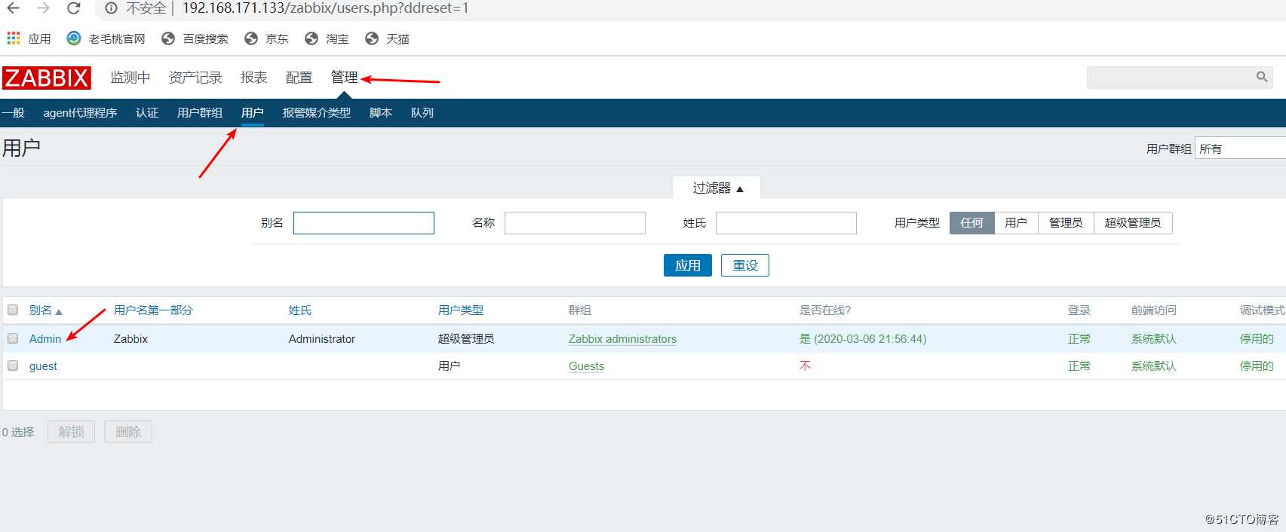Viewport: 1286px width, 532px height.
Task: Select 超级管理员 user type option
Action: pos(1133,222)
